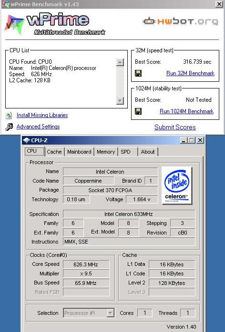
Task: Switch to the Memory tab
Action: coord(106,152)
